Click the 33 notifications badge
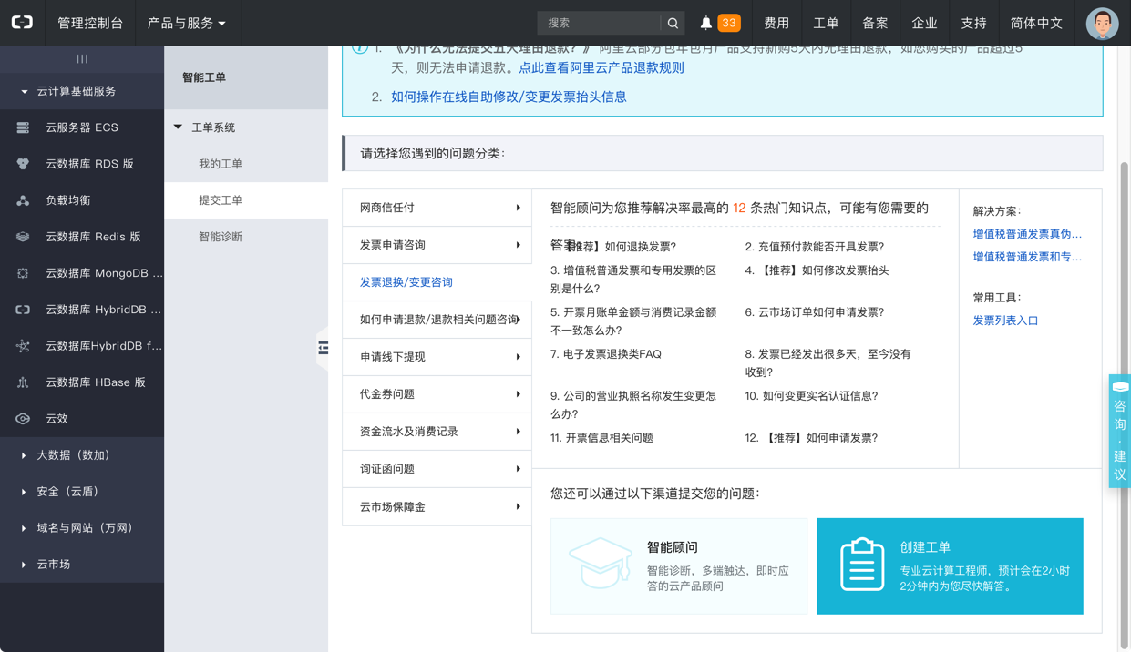Image resolution: width=1131 pixels, height=652 pixels. click(x=729, y=23)
